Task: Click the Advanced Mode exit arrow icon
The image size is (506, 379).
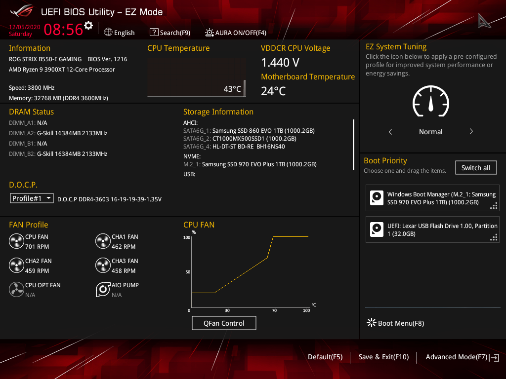Action: 494,357
